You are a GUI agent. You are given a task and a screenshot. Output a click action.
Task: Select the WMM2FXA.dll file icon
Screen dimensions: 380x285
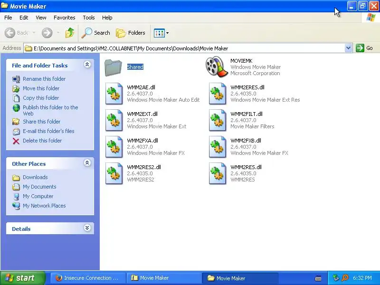[x=114, y=147]
